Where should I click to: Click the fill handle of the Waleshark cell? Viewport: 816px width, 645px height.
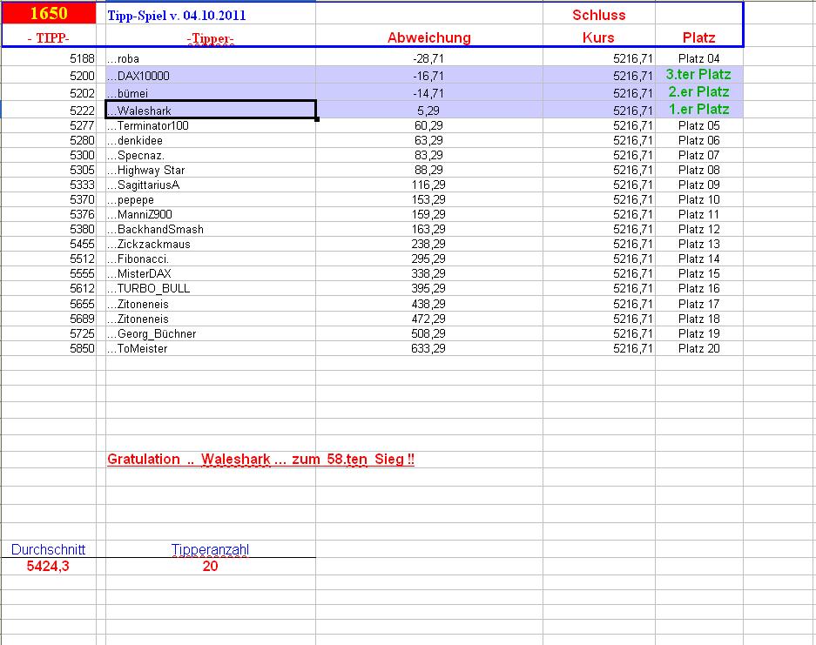coord(317,119)
